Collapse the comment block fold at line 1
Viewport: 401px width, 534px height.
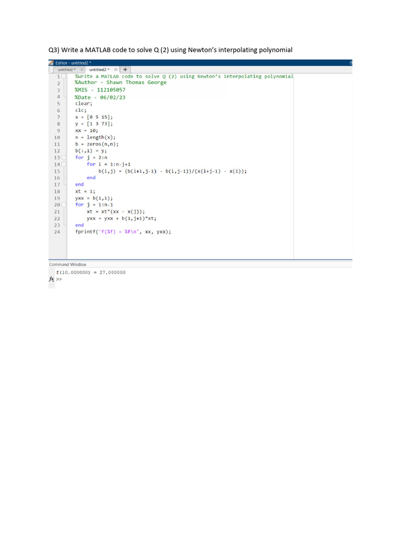point(64,76)
